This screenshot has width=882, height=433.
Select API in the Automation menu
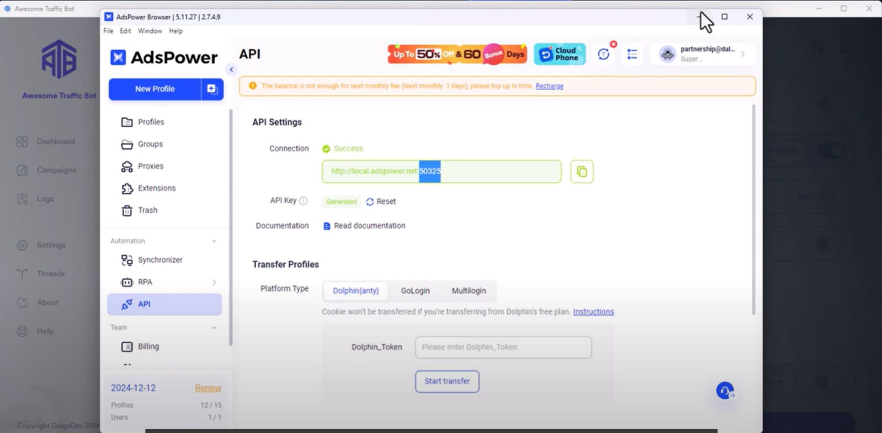point(164,304)
